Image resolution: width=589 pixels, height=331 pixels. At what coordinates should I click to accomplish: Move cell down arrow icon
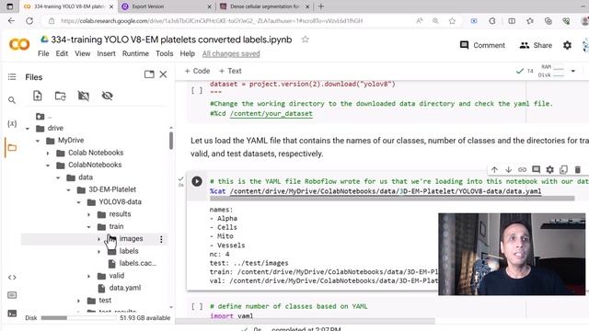point(508,169)
